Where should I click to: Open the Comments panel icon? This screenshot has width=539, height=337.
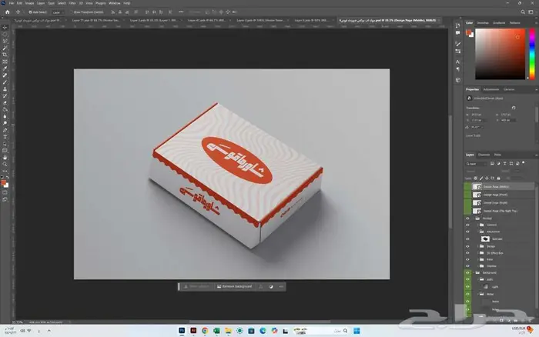point(457,33)
